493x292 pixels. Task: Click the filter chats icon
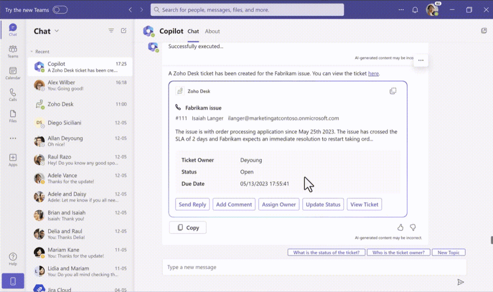click(111, 31)
